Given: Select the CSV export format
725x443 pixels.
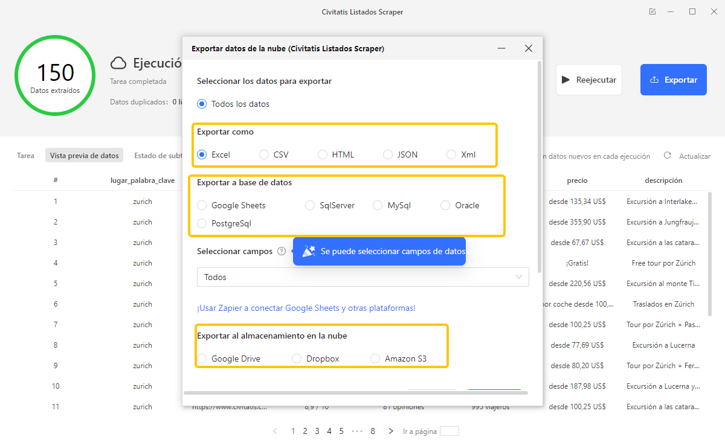Looking at the screenshot, I should coord(264,155).
